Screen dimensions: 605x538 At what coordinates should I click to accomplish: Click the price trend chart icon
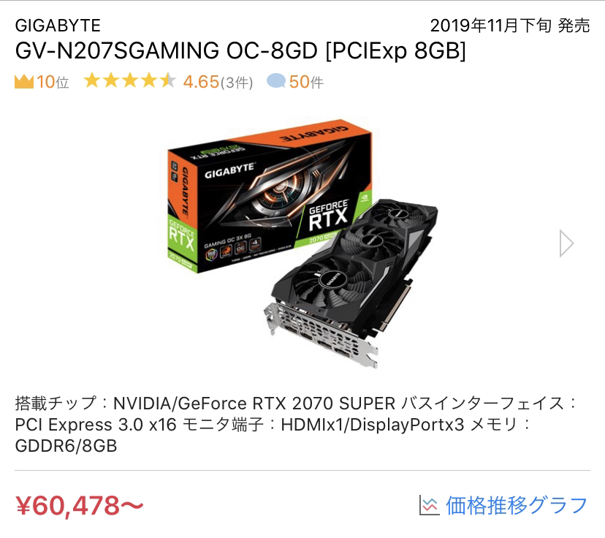point(430,505)
